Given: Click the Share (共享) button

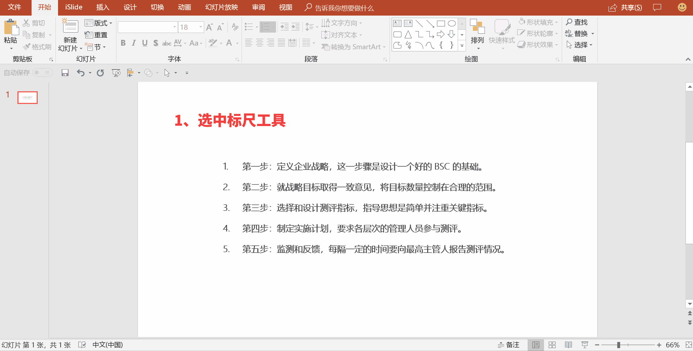Looking at the screenshot, I should [625, 8].
